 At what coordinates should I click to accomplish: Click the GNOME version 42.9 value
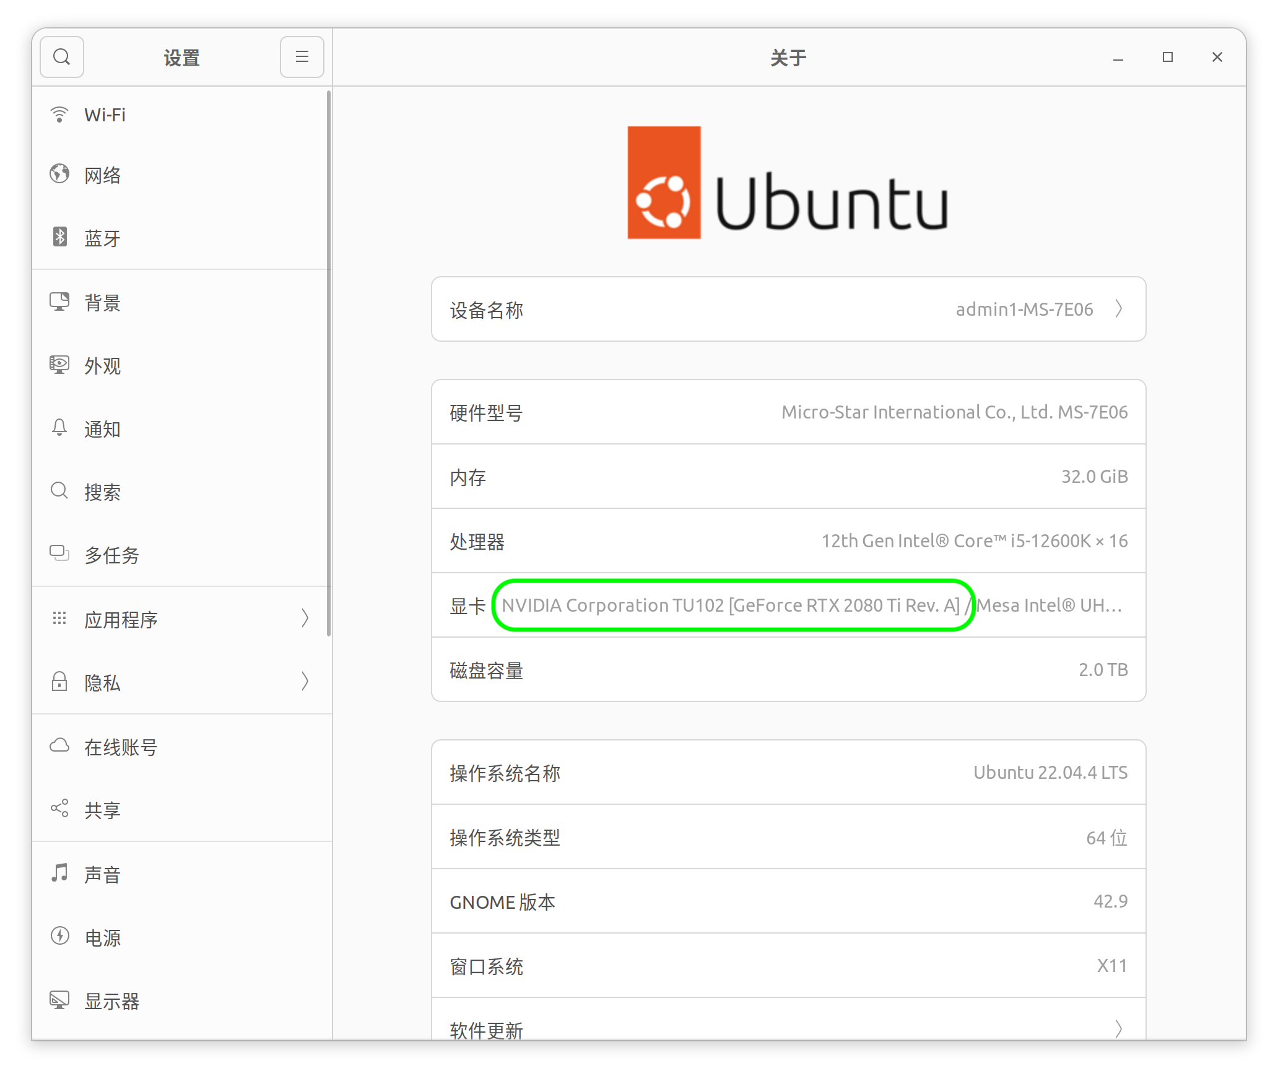coord(1111,901)
